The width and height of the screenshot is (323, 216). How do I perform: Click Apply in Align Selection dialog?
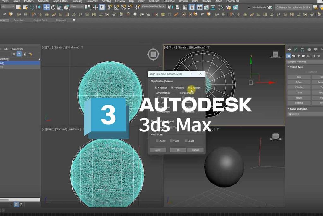[158, 150]
